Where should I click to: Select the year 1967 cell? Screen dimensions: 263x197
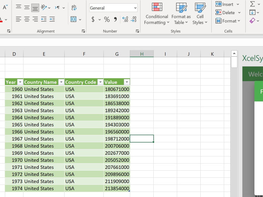[14, 139]
